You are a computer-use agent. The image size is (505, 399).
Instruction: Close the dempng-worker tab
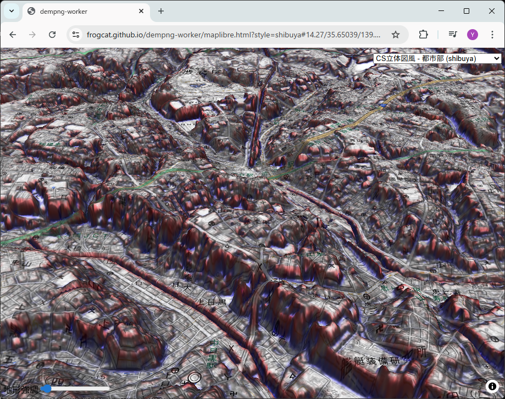[x=141, y=12]
